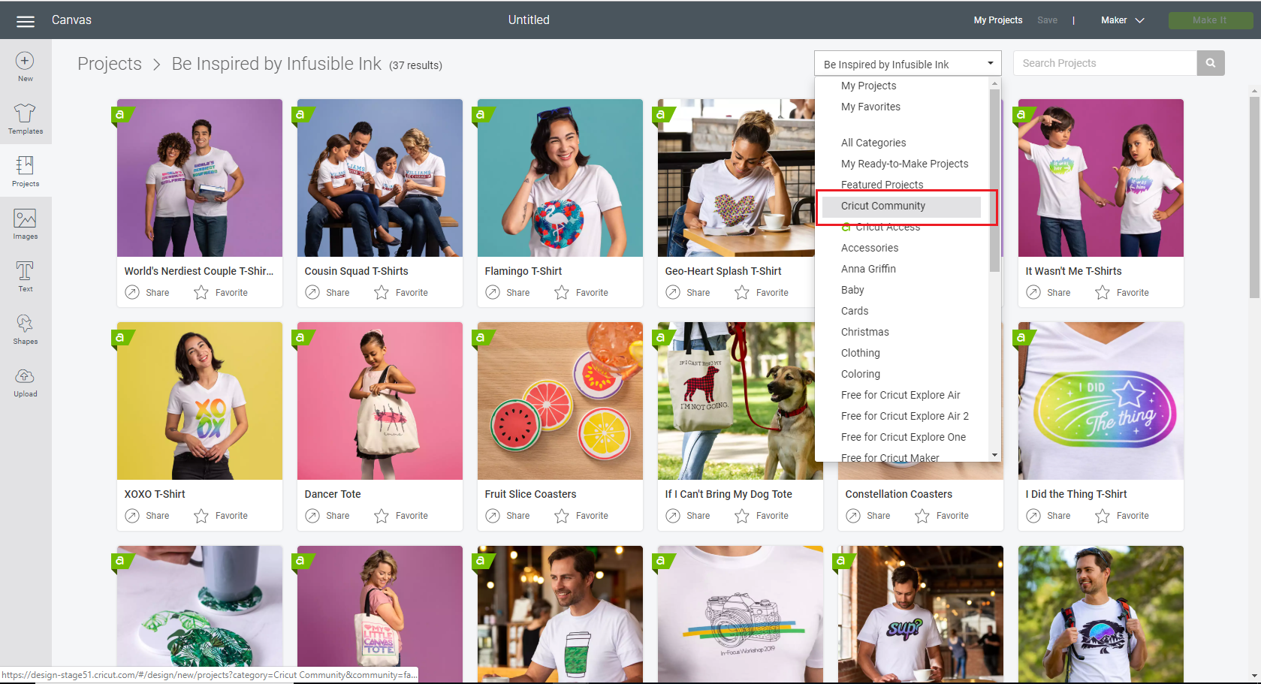This screenshot has width=1261, height=684.
Task: Choose Accessories category
Action: (x=870, y=248)
